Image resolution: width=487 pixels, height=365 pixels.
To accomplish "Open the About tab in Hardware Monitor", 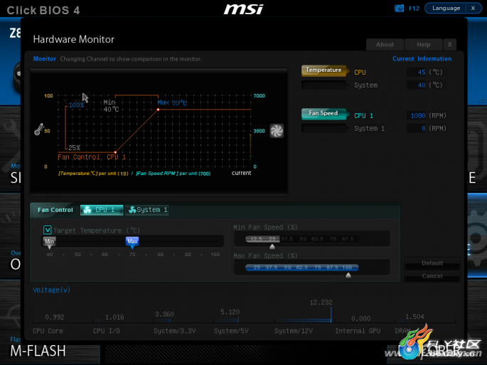I will tap(385, 44).
